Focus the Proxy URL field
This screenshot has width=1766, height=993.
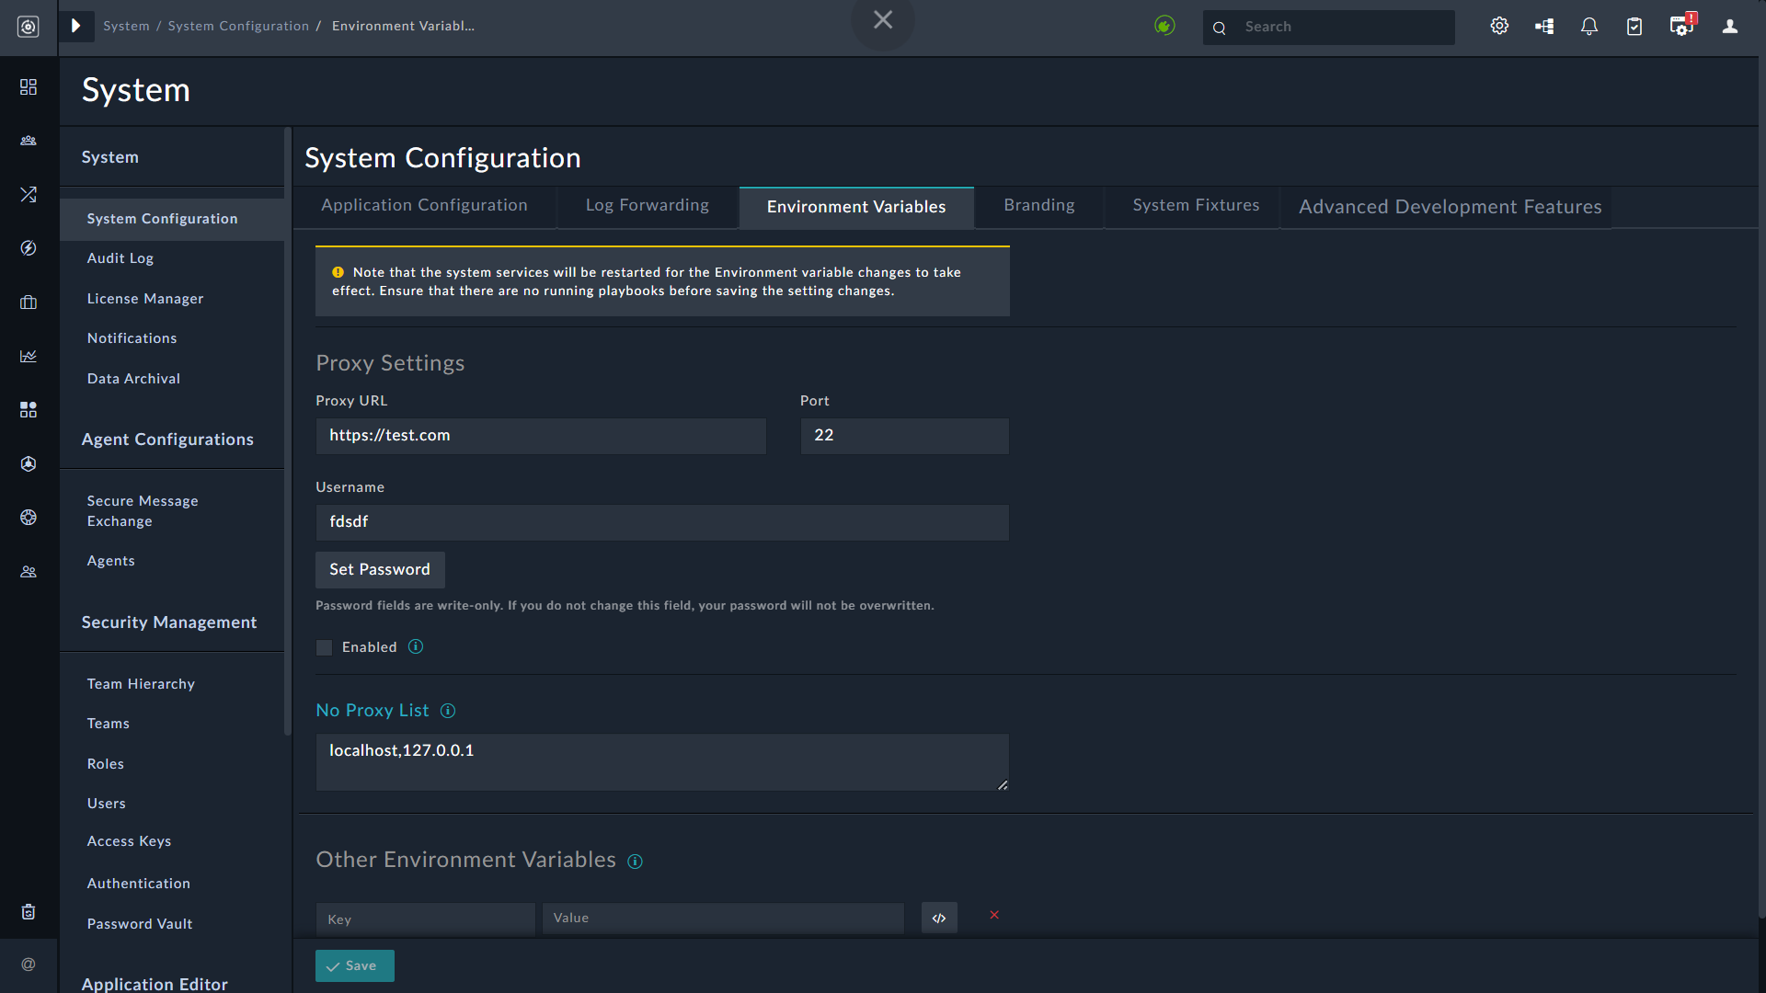541,436
